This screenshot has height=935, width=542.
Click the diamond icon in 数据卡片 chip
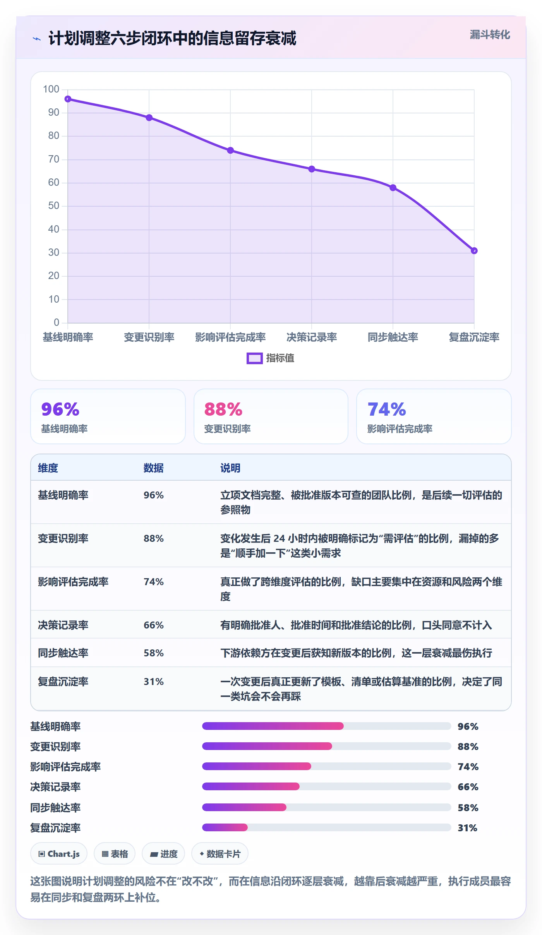[x=202, y=853]
